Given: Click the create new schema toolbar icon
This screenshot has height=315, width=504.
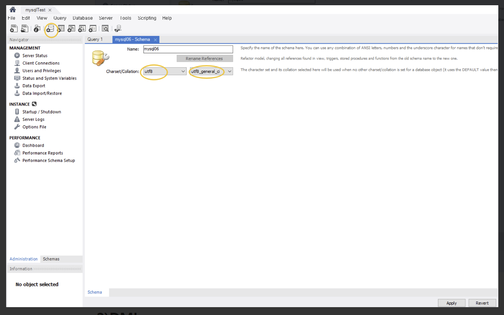Looking at the screenshot, I should point(50,28).
